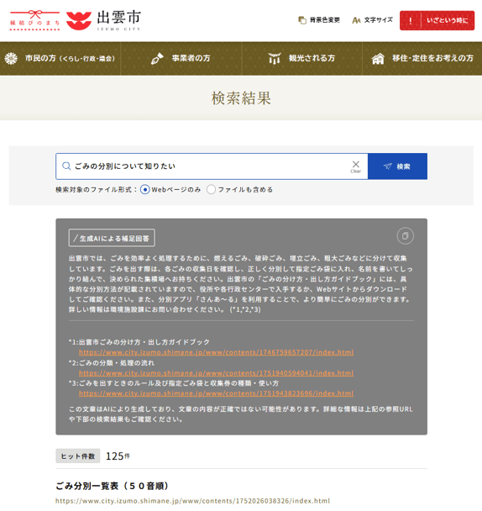Click reference title *2:ごみの分類・処理の流れ
The height and width of the screenshot is (511, 482).
[112, 363]
